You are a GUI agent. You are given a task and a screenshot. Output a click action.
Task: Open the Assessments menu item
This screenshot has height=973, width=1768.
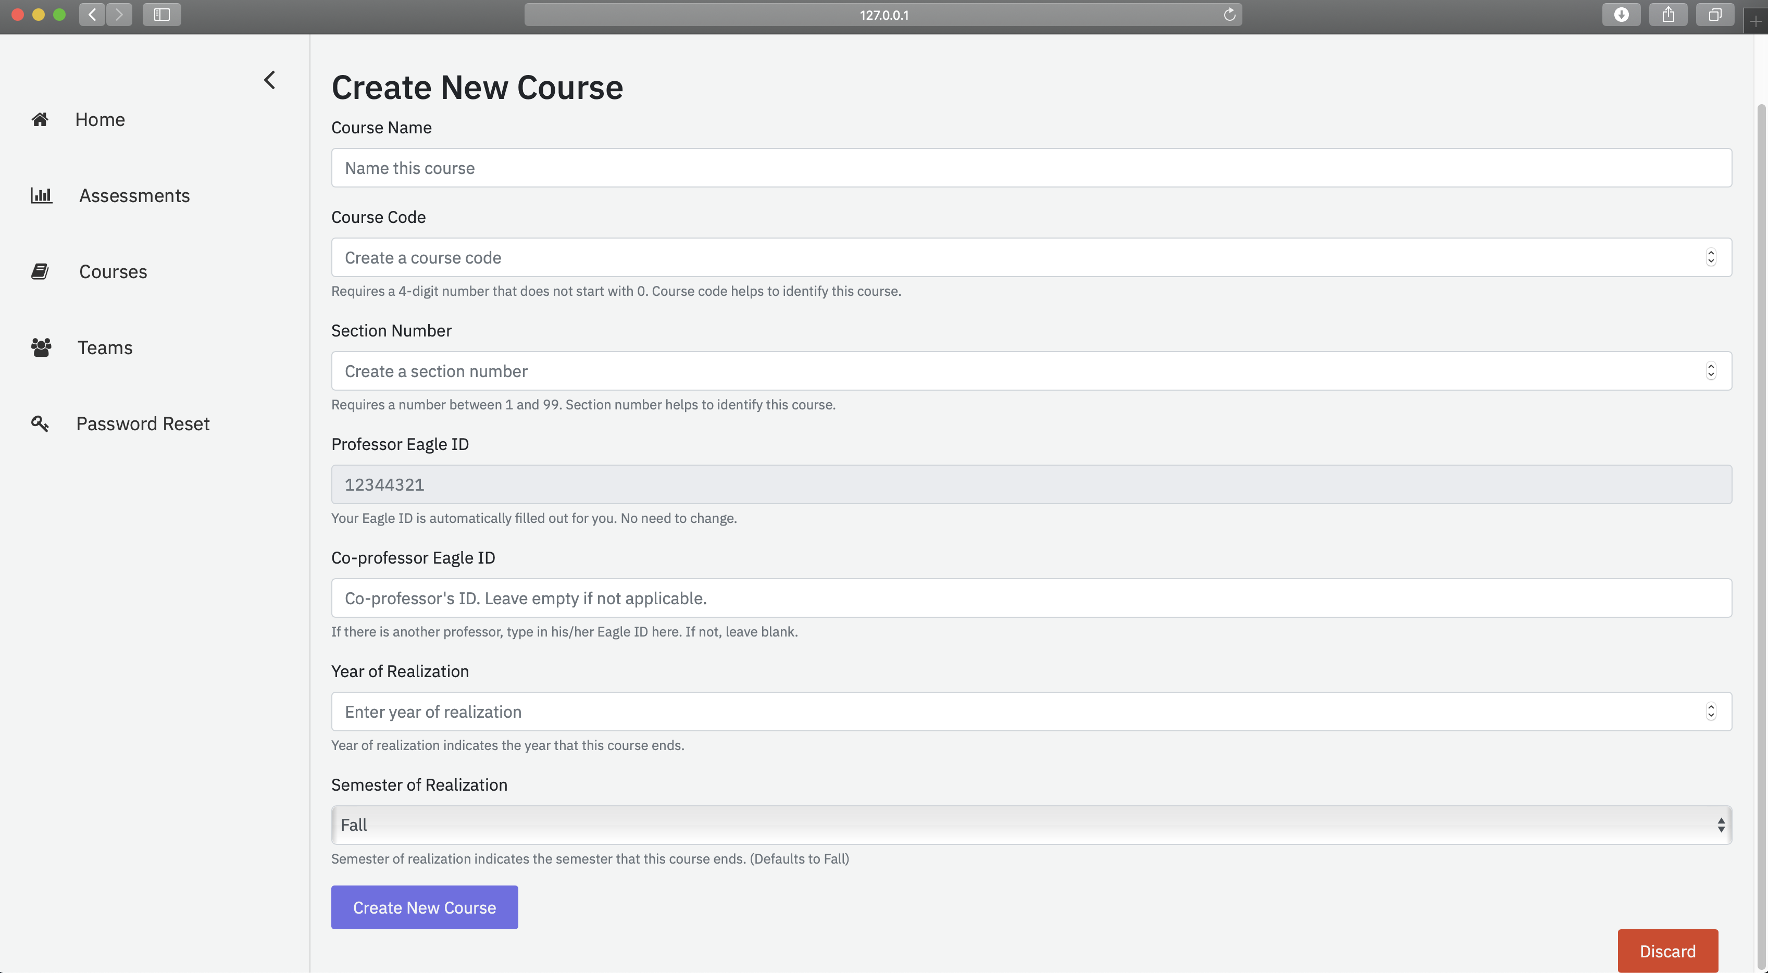[134, 195]
